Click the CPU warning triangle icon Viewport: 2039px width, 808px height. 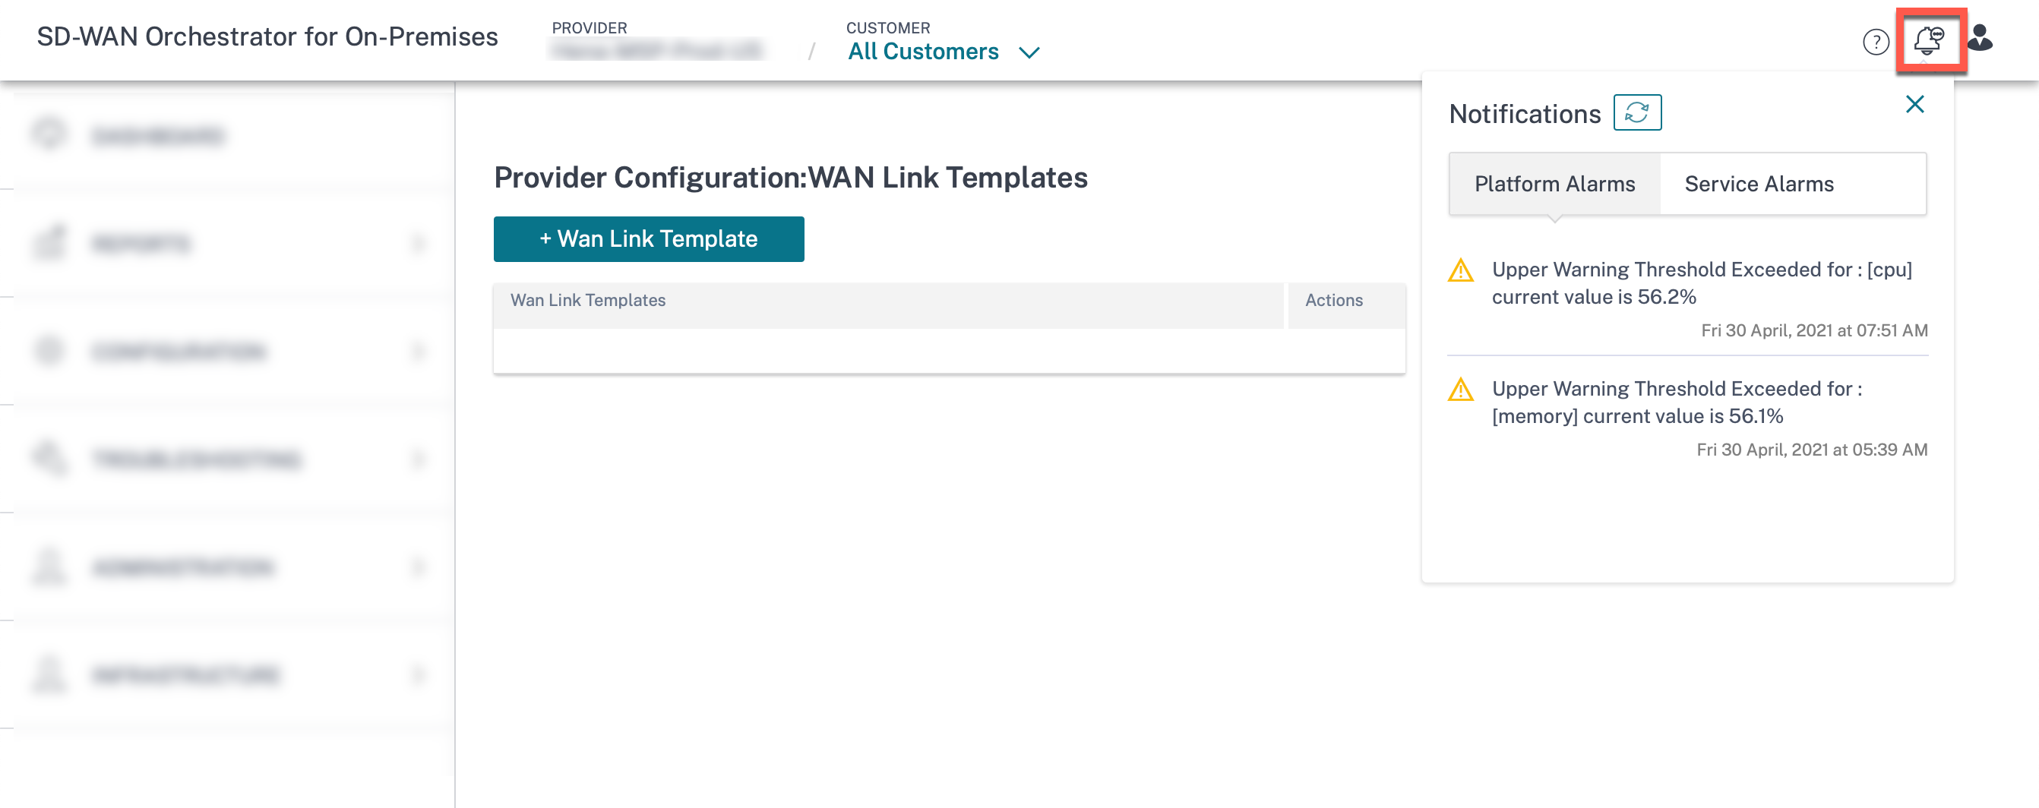1460,270
